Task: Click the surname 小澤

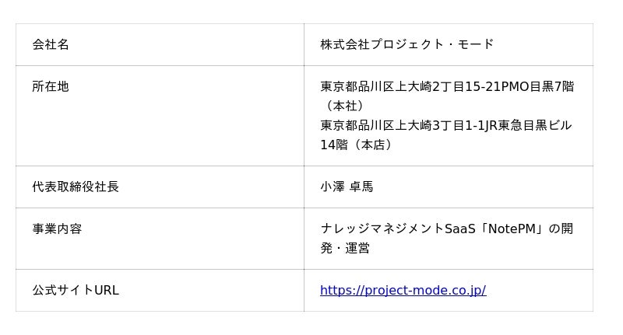Action: tap(333, 187)
